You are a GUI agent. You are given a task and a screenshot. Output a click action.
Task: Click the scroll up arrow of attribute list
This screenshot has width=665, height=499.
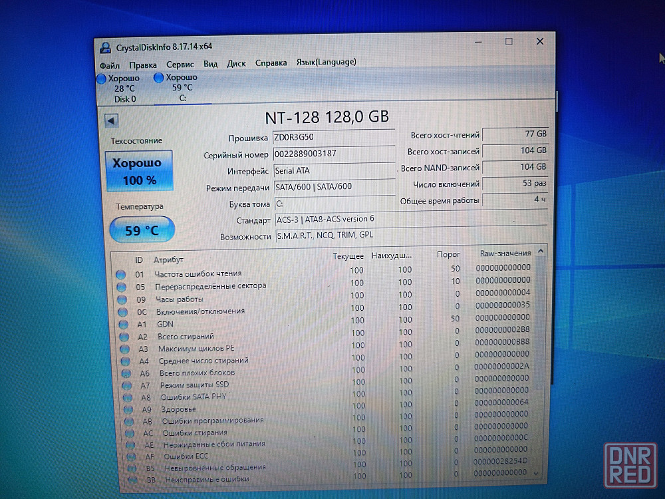[x=541, y=251]
